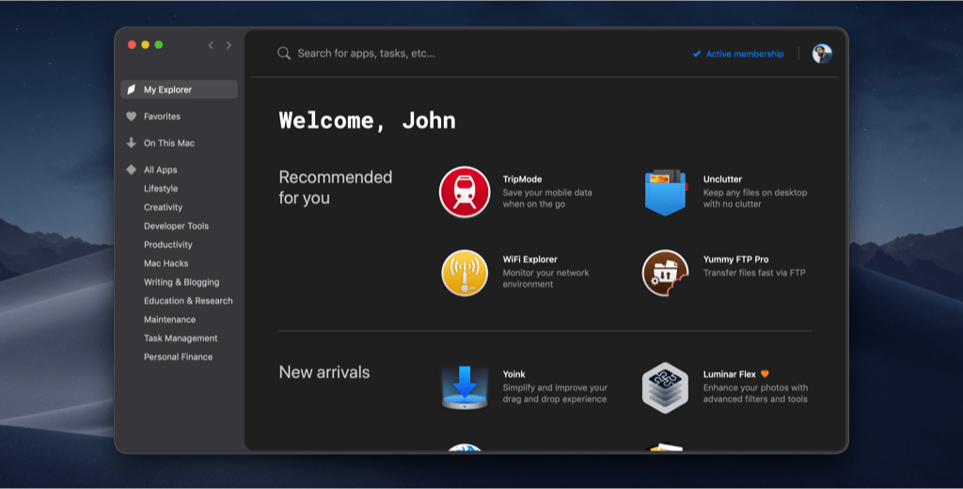Image resolution: width=963 pixels, height=489 pixels.
Task: Open the Maintenance category
Action: [169, 320]
